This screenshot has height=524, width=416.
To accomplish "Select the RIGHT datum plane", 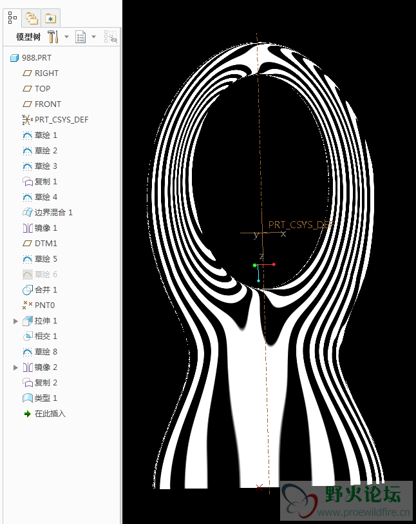I will point(41,73).
